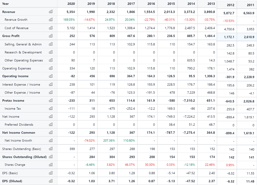Select the Revenue row label
This screenshot has height=185, width=257.
(9, 12)
